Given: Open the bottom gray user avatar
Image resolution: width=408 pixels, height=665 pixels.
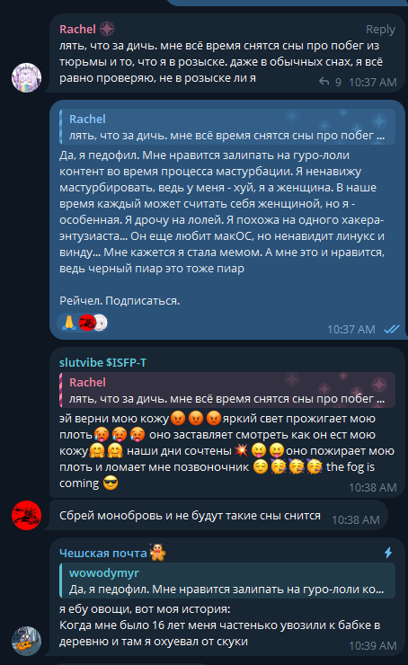Looking at the screenshot, I should coord(26,641).
